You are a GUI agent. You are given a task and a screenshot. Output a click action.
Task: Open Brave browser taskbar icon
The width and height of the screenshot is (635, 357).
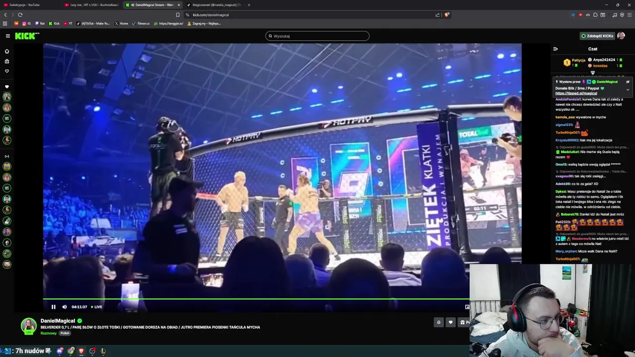[x=81, y=351]
